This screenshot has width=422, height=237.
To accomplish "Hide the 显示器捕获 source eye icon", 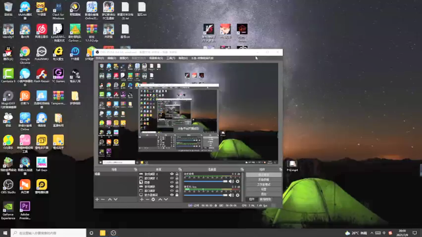I will click(171, 195).
